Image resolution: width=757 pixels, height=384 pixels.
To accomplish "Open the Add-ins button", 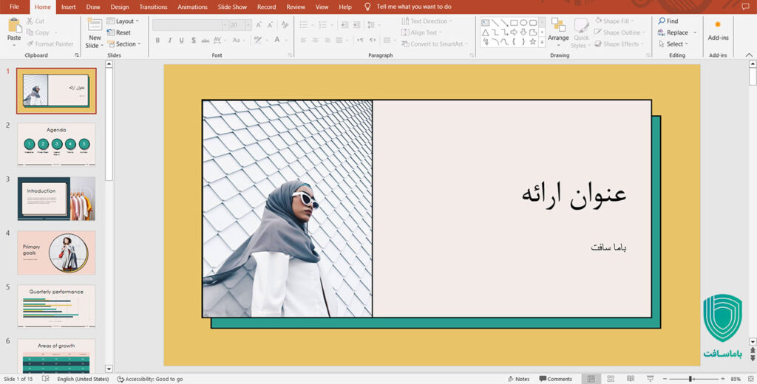I will click(718, 32).
